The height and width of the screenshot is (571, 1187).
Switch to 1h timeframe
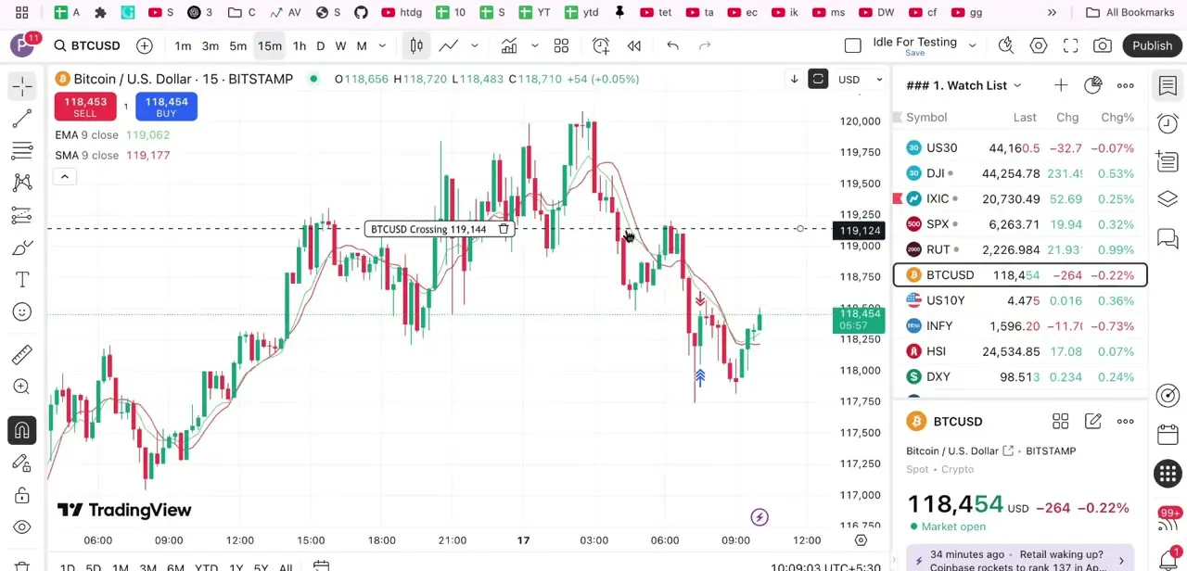click(300, 45)
